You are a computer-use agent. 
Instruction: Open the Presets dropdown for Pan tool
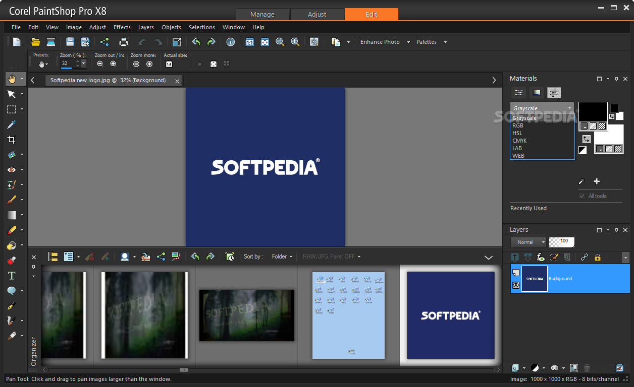tap(43, 64)
